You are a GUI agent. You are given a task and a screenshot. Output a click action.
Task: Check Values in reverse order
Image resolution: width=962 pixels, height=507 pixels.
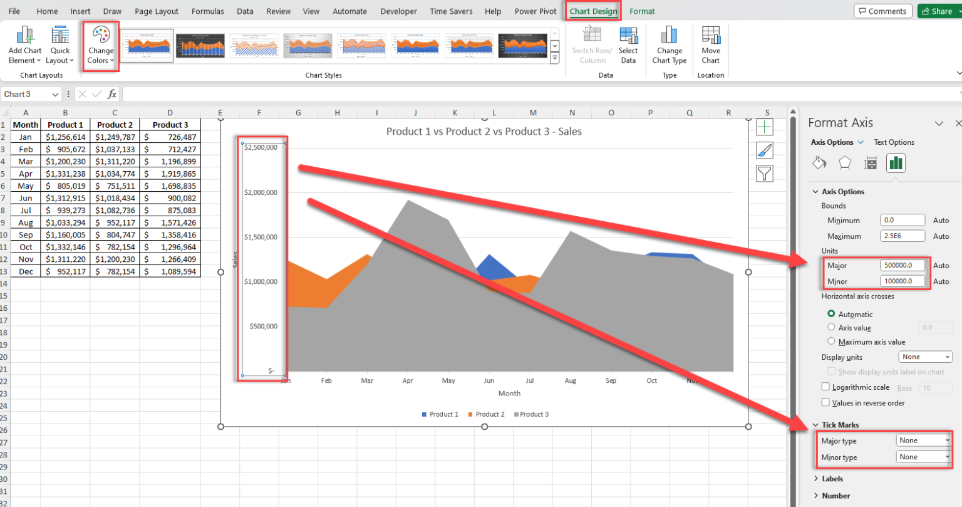(x=825, y=403)
